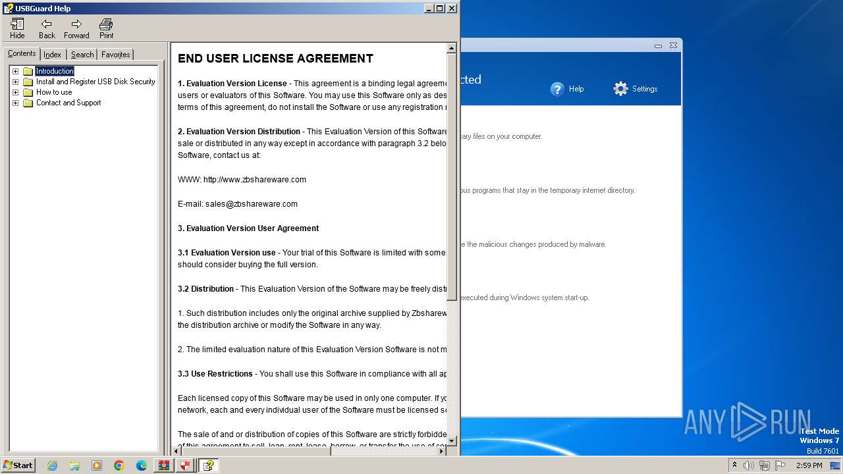843x474 pixels.
Task: Expand the Contact and Support node
Action: click(15, 103)
